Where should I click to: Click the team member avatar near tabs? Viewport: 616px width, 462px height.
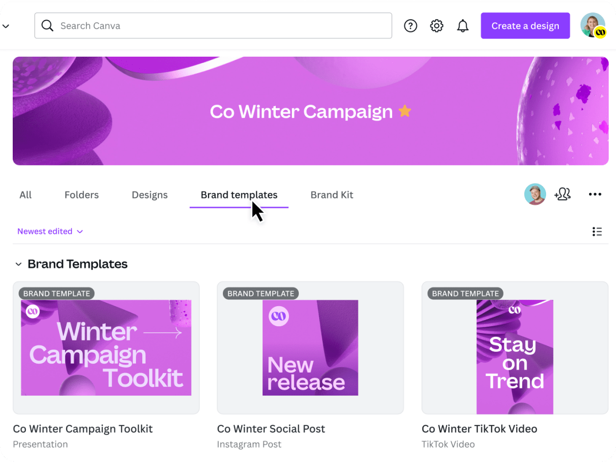coord(535,194)
